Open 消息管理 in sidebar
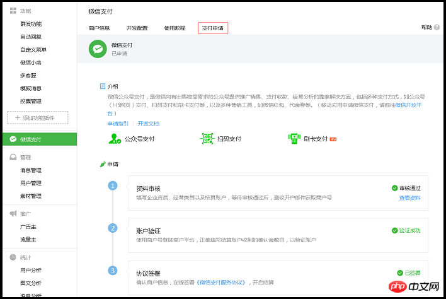This screenshot has width=446, height=299. (x=31, y=170)
